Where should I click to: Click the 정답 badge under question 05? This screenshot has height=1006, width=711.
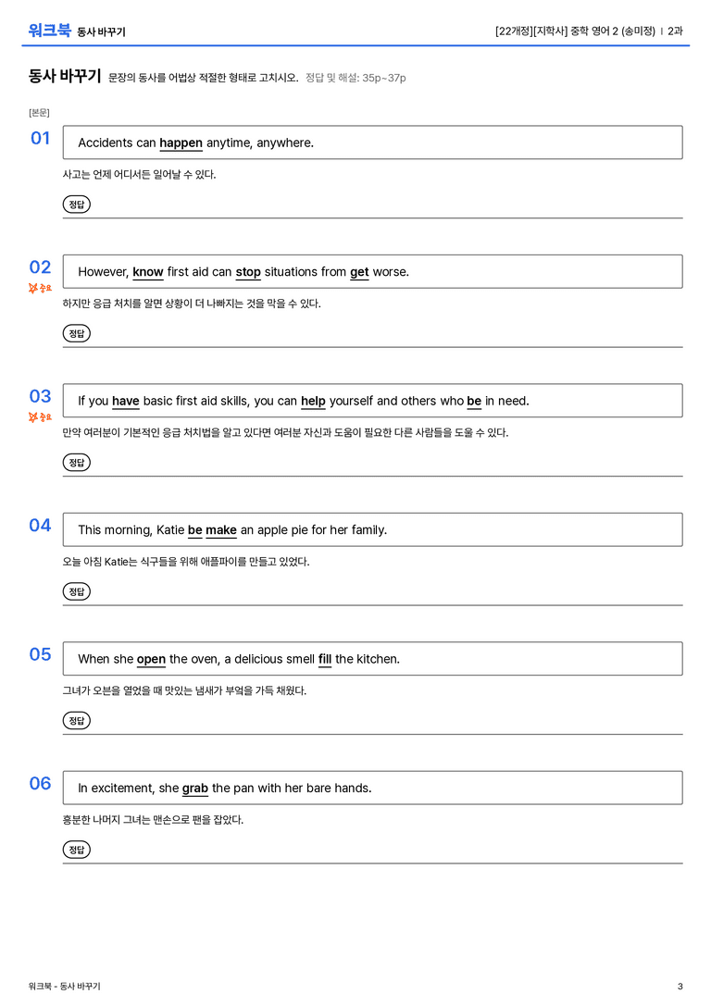76,720
